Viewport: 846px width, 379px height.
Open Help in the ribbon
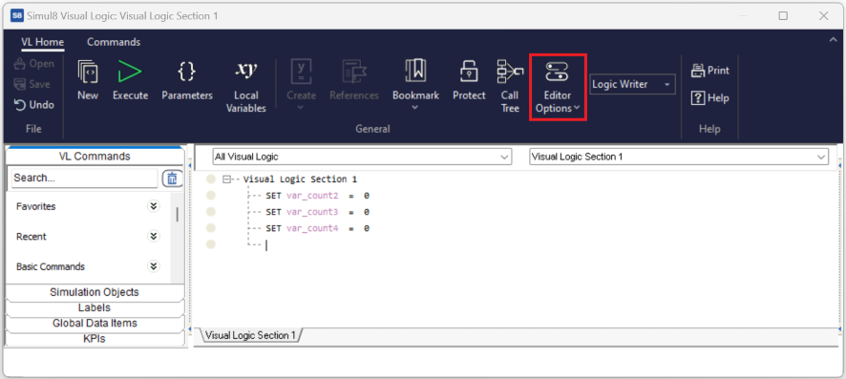710,98
